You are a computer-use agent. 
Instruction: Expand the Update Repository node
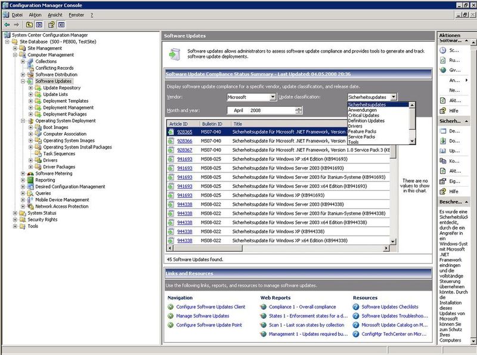pyautogui.click(x=30, y=88)
